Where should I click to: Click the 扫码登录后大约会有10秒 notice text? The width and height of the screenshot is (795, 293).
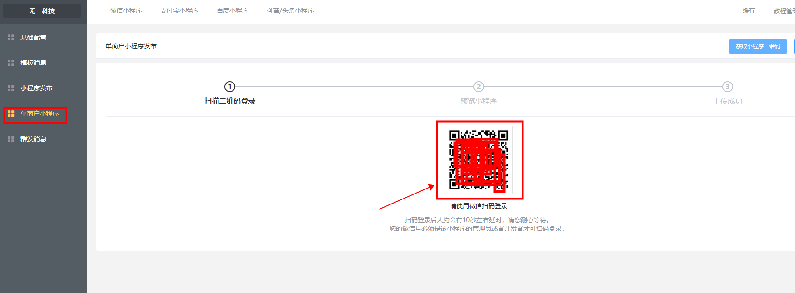478,220
